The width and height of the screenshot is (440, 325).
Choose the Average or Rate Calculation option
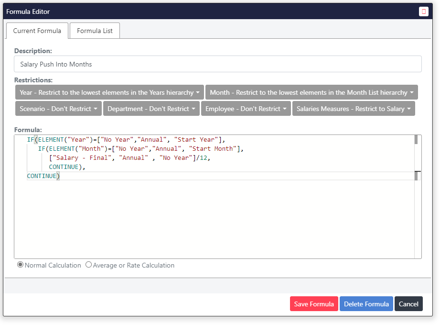click(x=88, y=265)
